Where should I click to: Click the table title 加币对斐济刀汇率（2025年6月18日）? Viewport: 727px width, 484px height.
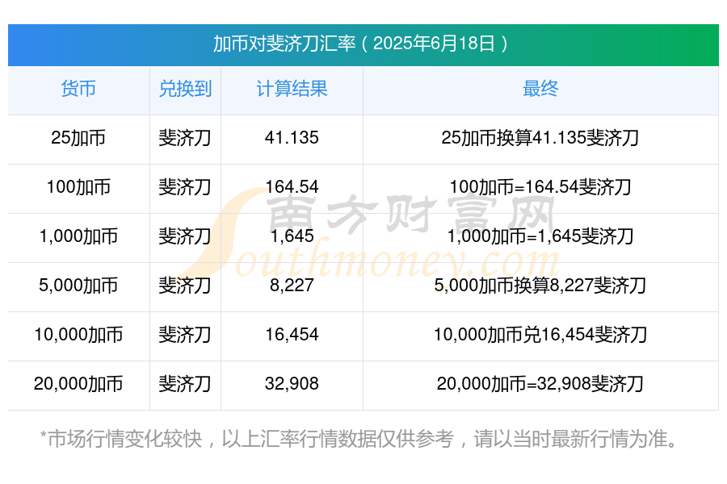click(x=361, y=44)
